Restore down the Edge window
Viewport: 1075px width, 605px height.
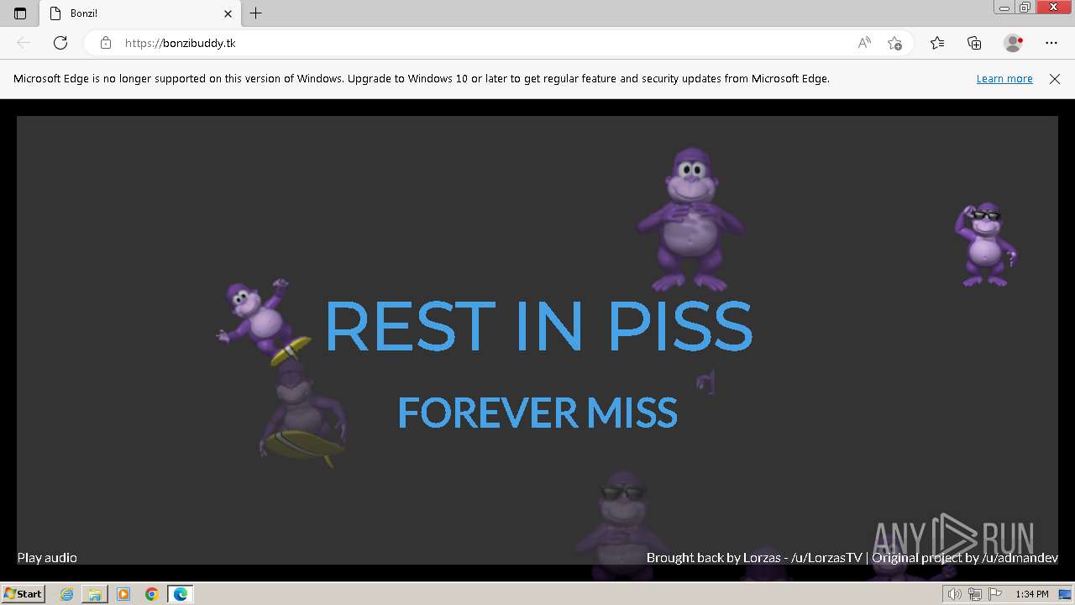[1025, 8]
